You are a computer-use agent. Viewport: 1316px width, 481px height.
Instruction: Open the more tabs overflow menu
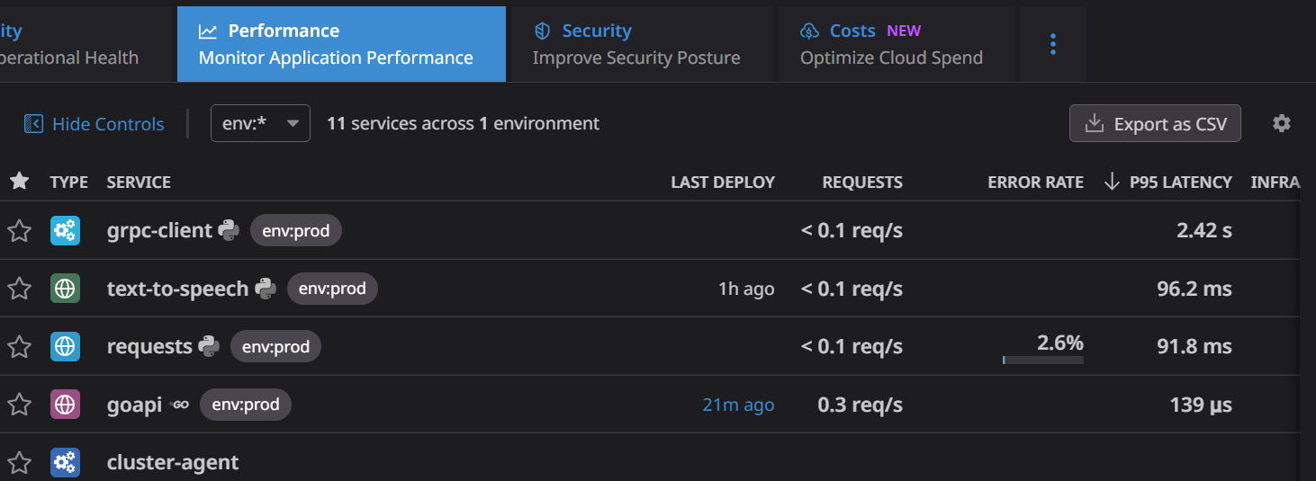point(1053,44)
